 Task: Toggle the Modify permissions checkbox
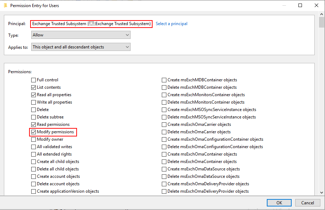(33, 132)
